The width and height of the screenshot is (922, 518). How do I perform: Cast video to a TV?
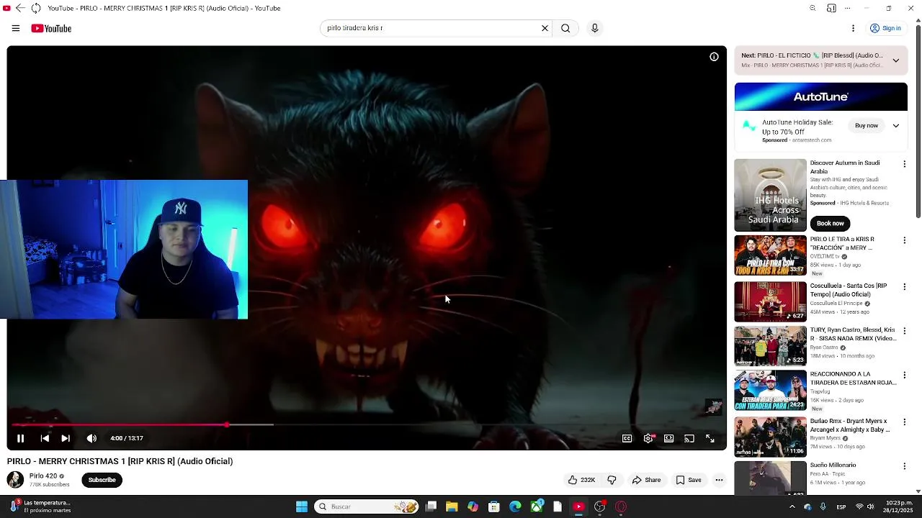point(689,438)
